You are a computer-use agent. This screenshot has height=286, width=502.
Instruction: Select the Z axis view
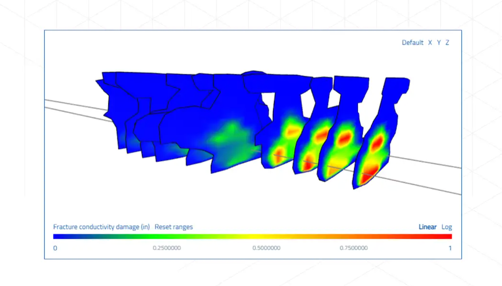[447, 42]
